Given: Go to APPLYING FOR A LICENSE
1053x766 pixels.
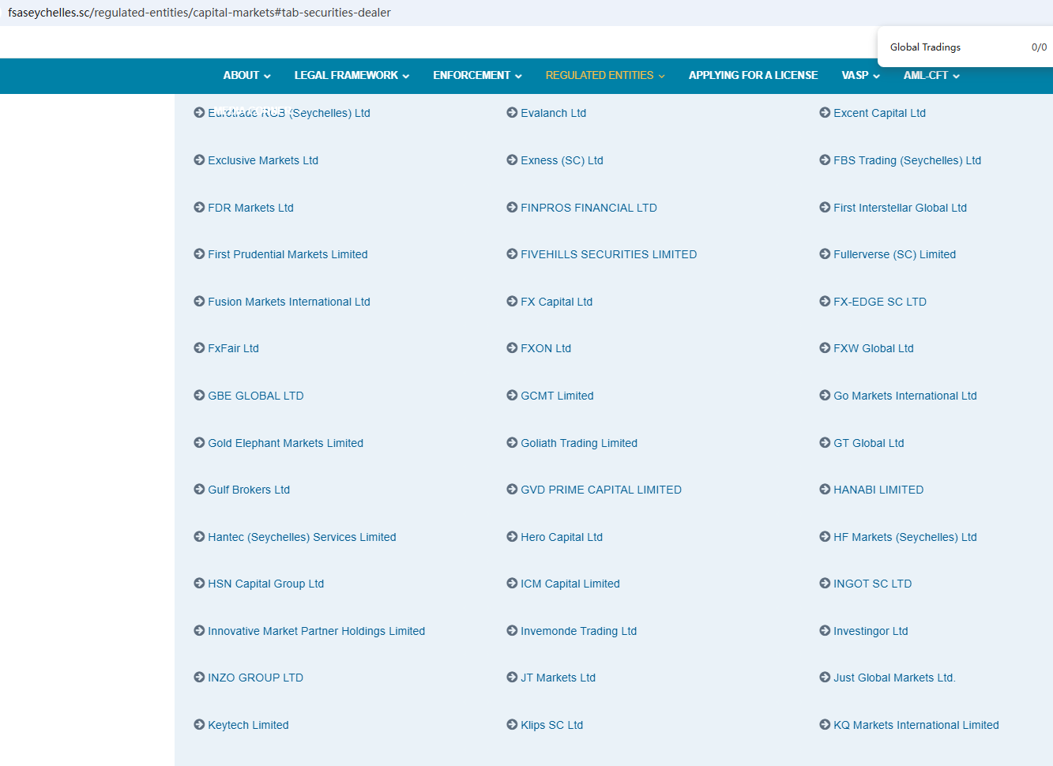Looking at the screenshot, I should coord(753,76).
